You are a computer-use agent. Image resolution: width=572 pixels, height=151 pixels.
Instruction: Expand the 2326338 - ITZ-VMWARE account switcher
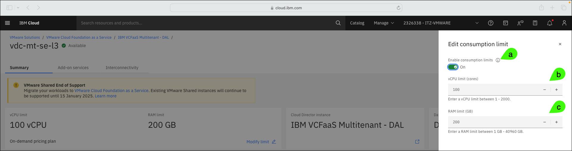[441, 23]
